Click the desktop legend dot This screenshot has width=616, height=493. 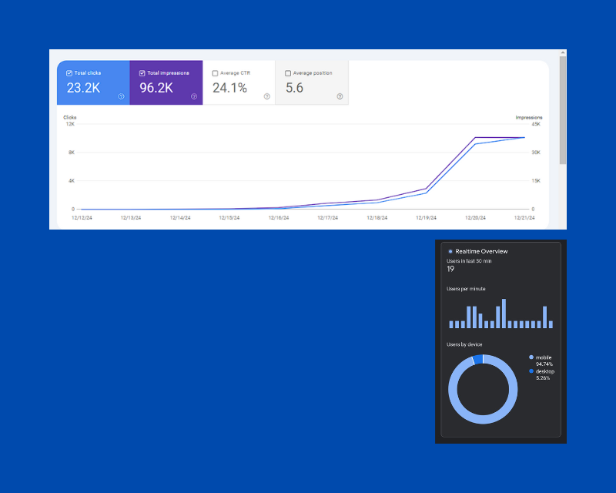[531, 371]
